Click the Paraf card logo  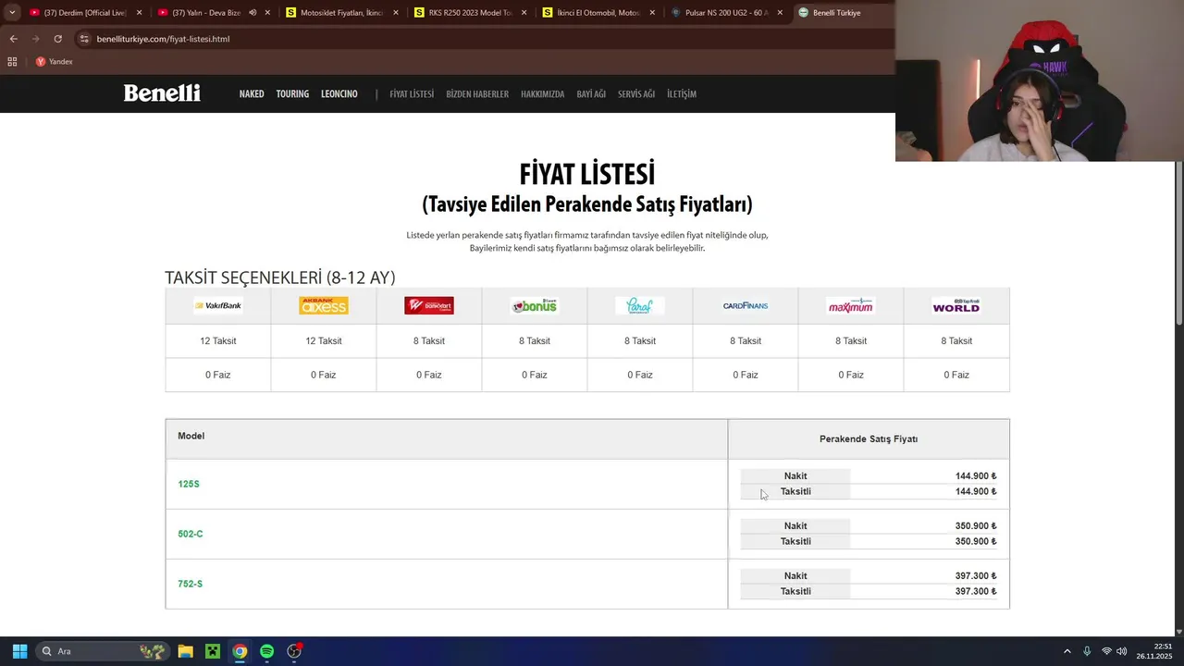(x=640, y=305)
